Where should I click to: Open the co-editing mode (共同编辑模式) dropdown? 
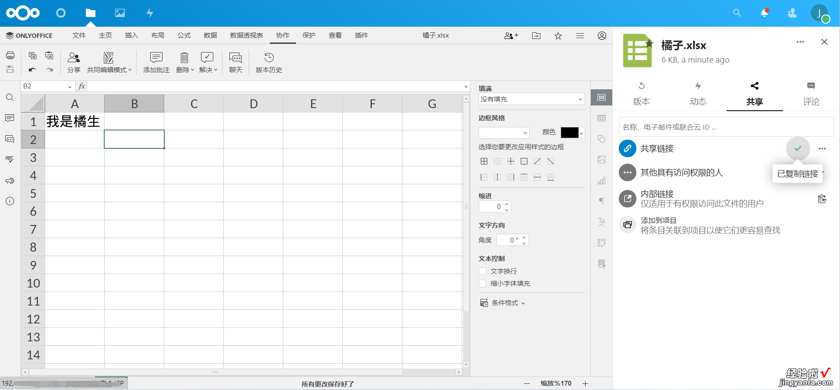109,63
